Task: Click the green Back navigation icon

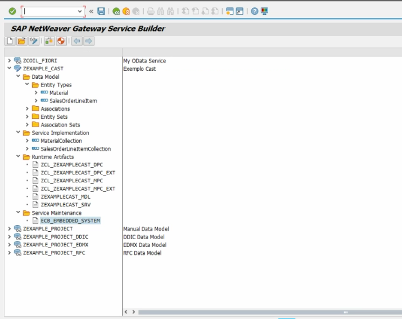Action: point(116,11)
